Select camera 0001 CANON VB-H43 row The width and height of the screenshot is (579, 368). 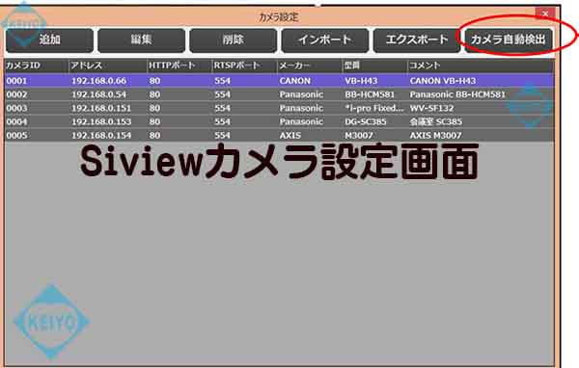tap(280, 81)
